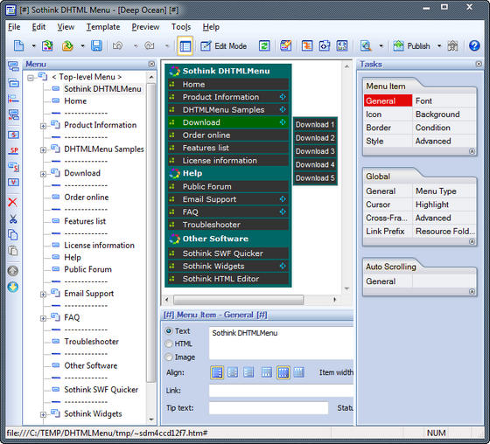Open the Publish dropdown arrow

coord(439,46)
